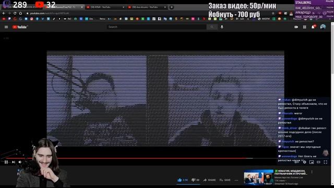Click the SAVE to playlist button
Viewport: 334px width, 188px height.
225,180
